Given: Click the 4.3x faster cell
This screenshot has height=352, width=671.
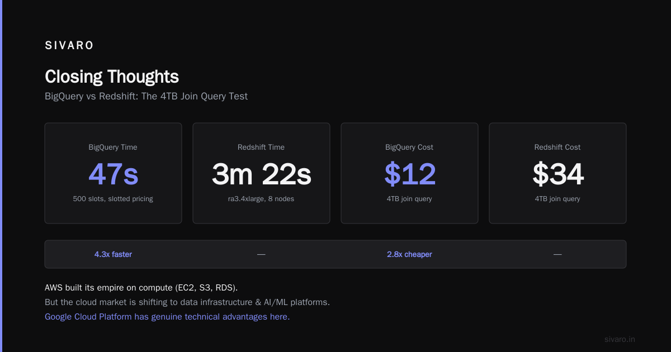Looking at the screenshot, I should click(x=113, y=254).
